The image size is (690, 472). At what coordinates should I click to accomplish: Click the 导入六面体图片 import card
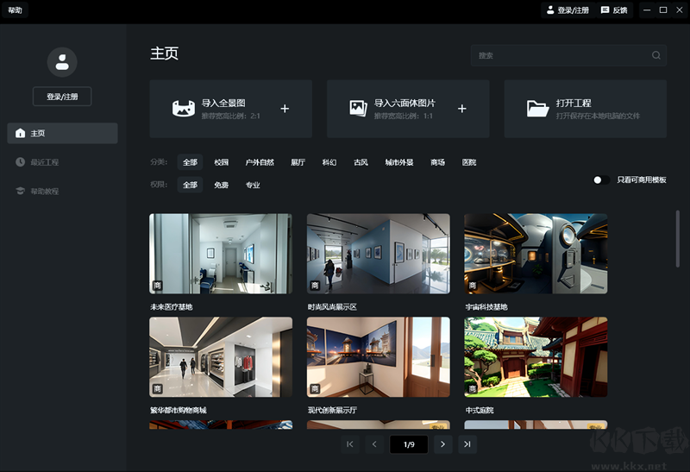408,109
